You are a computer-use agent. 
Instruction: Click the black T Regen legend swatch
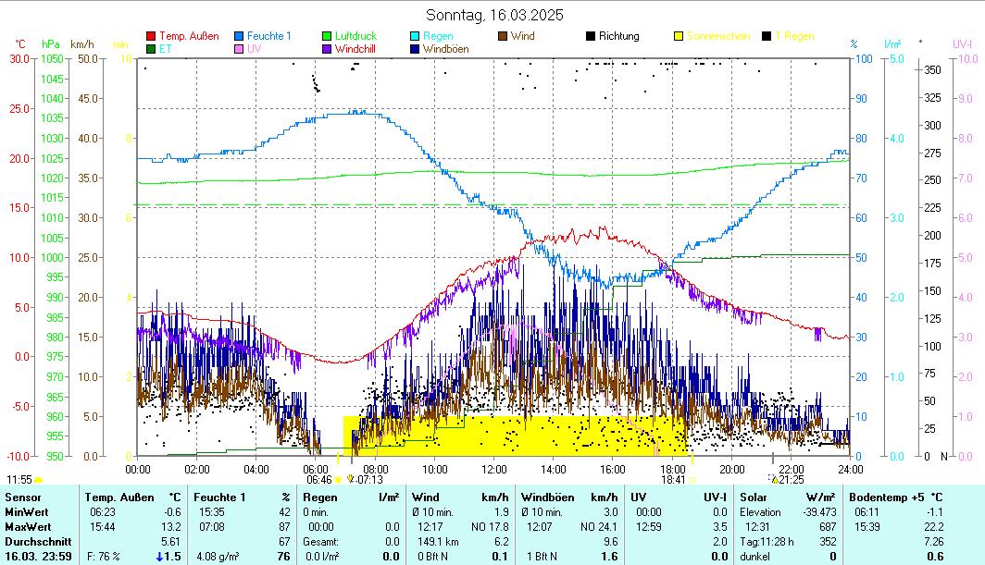(x=767, y=36)
